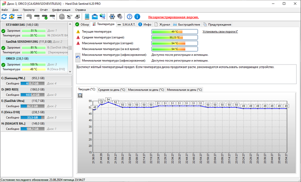The image size is (301, 182).
Task: Open the Конфигурация menu
Action: [x=61, y=10]
